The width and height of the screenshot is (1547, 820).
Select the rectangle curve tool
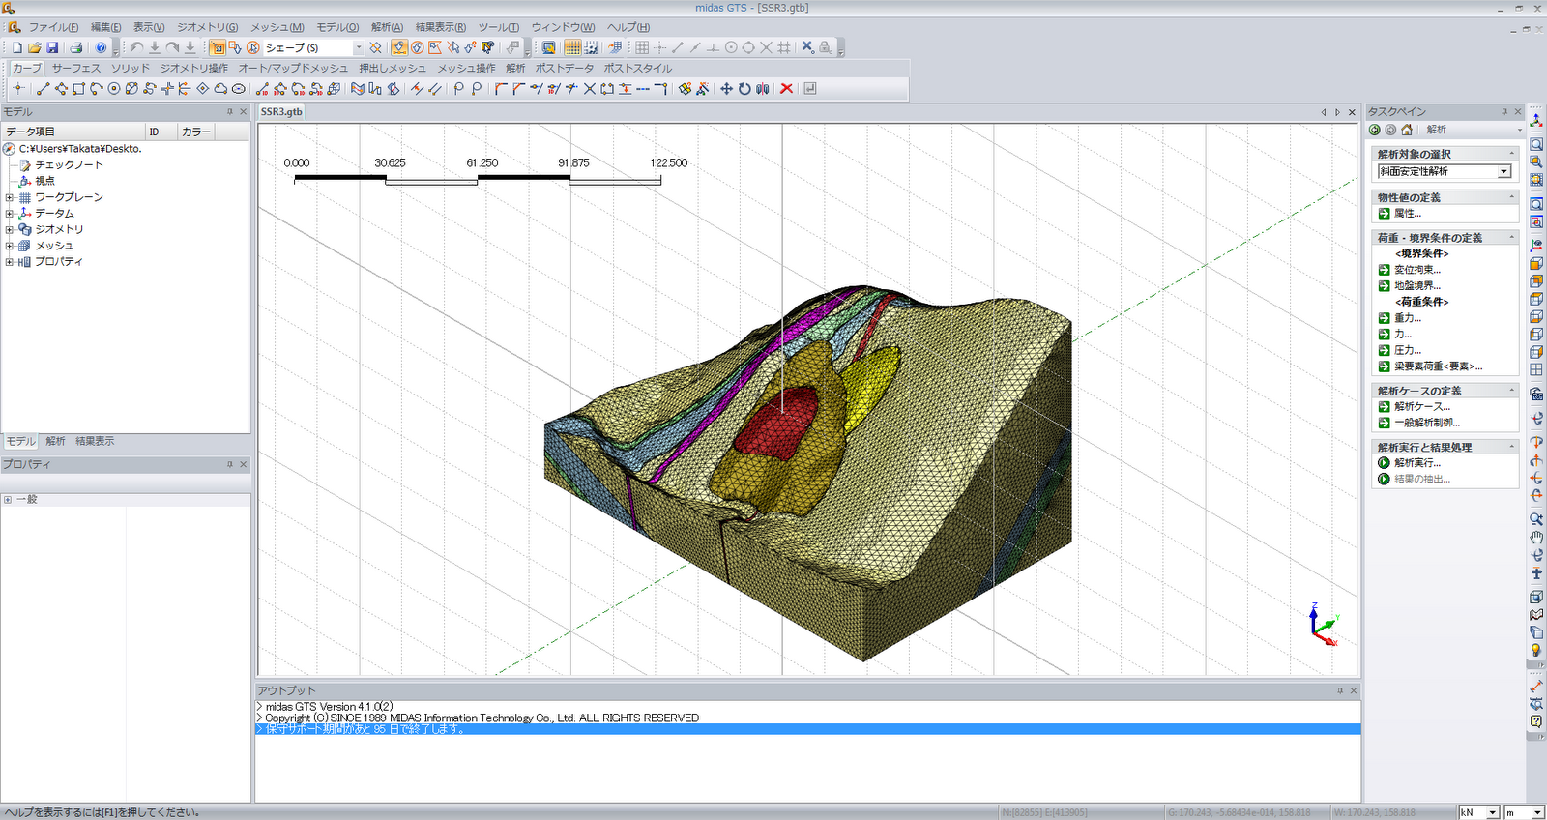point(78,89)
